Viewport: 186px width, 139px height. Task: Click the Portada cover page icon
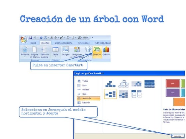point(25,50)
